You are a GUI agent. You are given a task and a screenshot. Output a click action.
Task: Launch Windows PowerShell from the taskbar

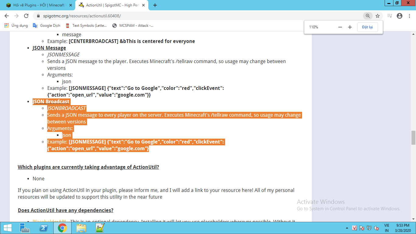[43, 228]
